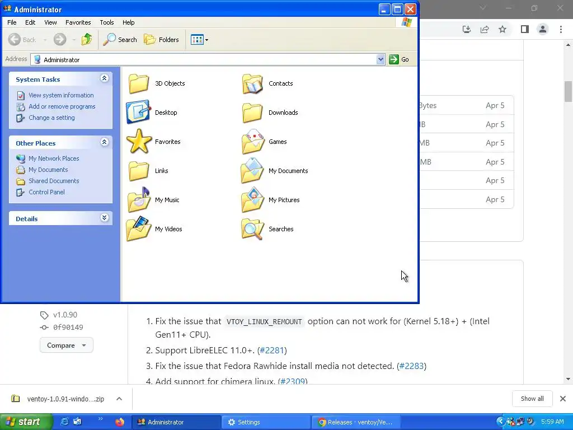Toggle Chrome side panel icon
The width and height of the screenshot is (573, 430).
[525, 29]
